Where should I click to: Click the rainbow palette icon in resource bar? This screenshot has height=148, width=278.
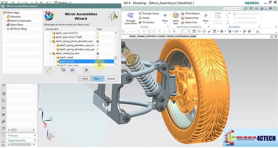click(3, 108)
